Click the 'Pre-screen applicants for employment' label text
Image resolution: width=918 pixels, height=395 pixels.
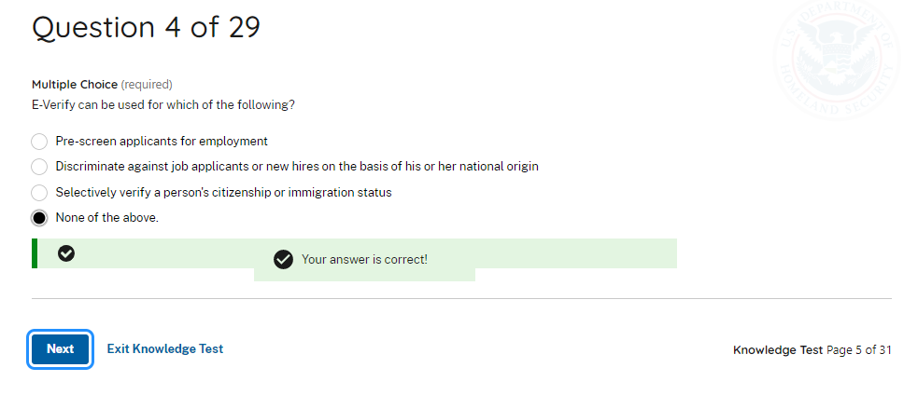click(x=162, y=142)
